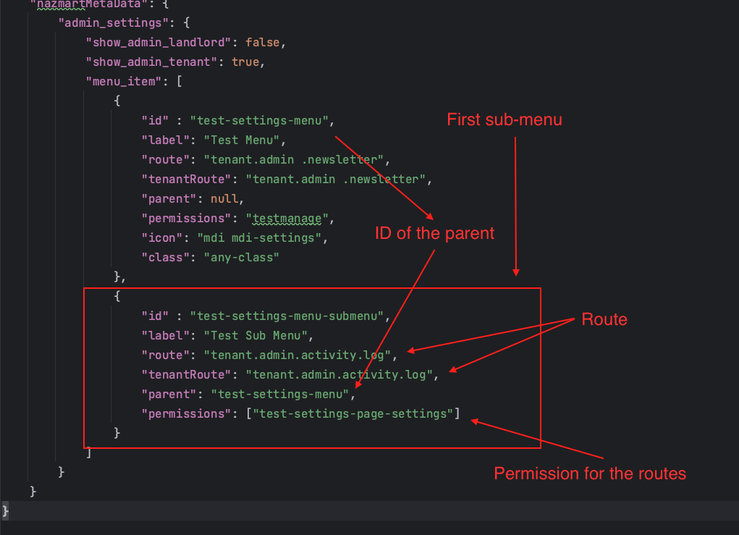Click the "permissions" key before "testmanage"
The height and width of the screenshot is (535, 739).
[186, 219]
